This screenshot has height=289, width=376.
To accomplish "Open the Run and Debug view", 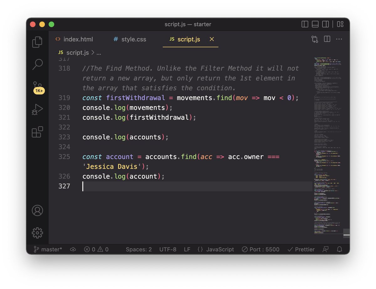I will coord(38,109).
